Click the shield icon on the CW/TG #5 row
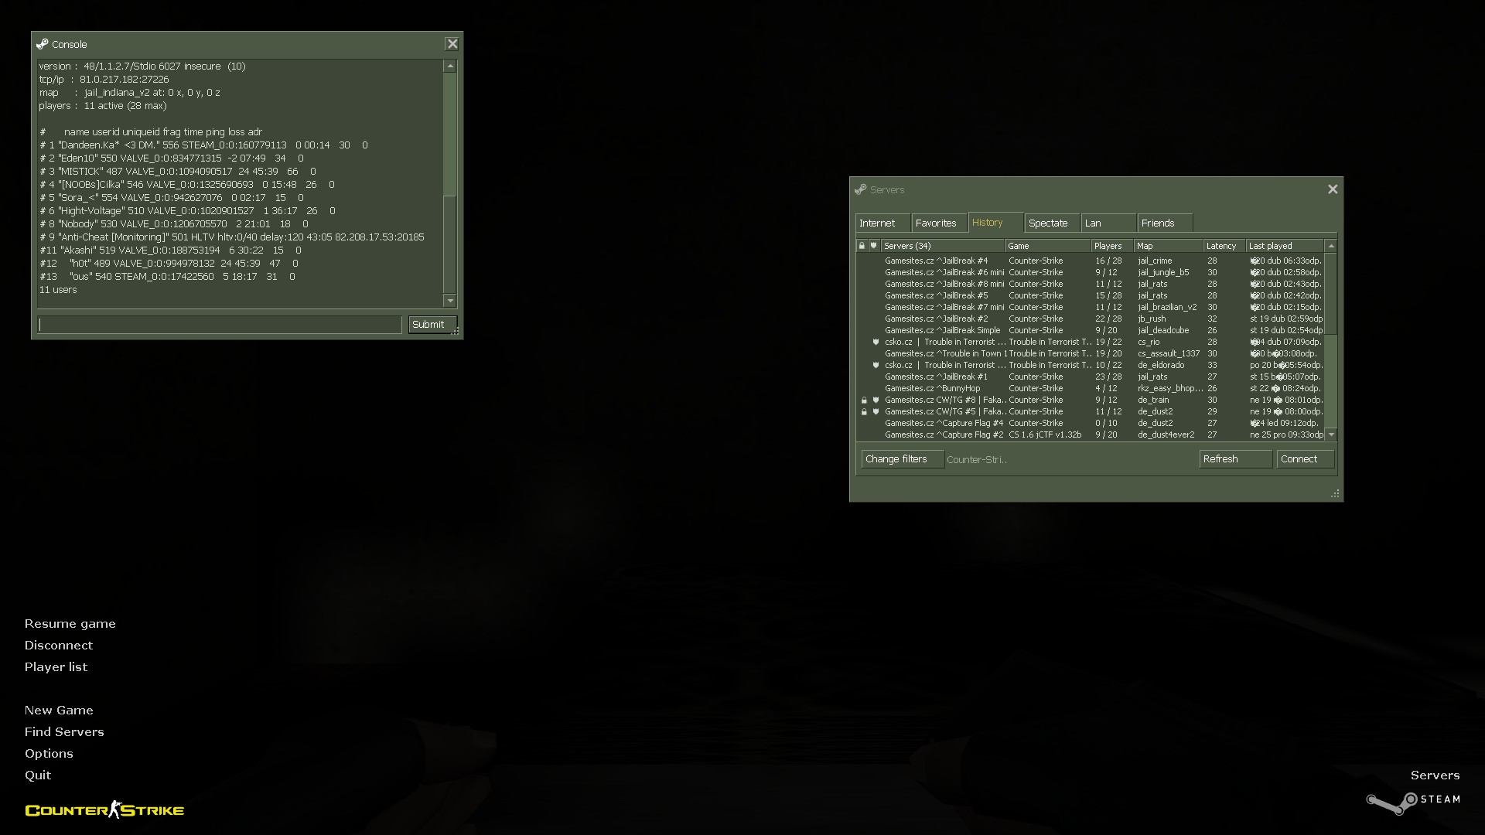This screenshot has width=1485, height=835. coord(876,411)
